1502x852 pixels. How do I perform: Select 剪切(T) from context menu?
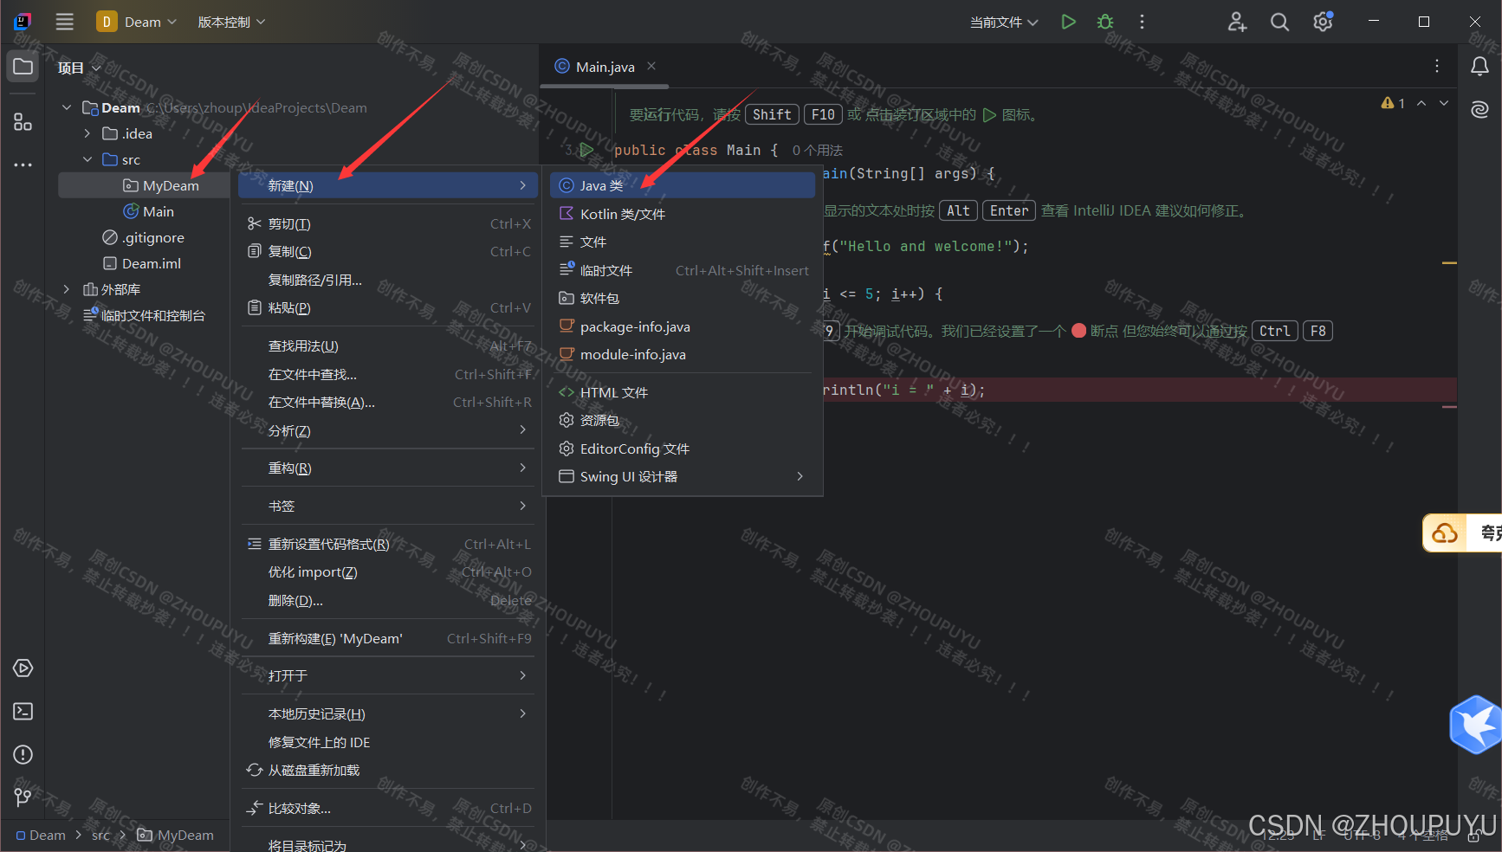(x=388, y=223)
